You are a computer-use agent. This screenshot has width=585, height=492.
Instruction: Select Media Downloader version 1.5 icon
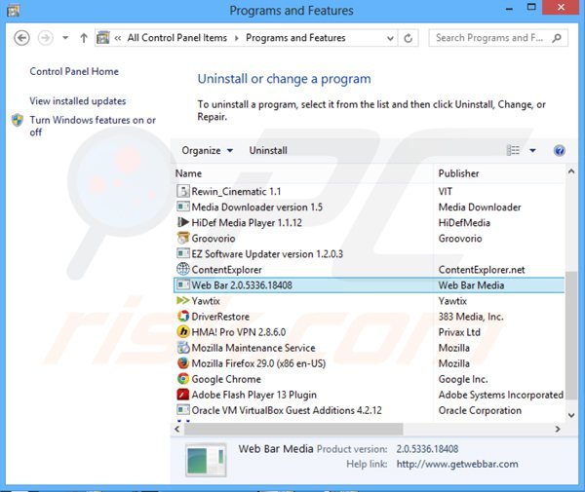183,207
